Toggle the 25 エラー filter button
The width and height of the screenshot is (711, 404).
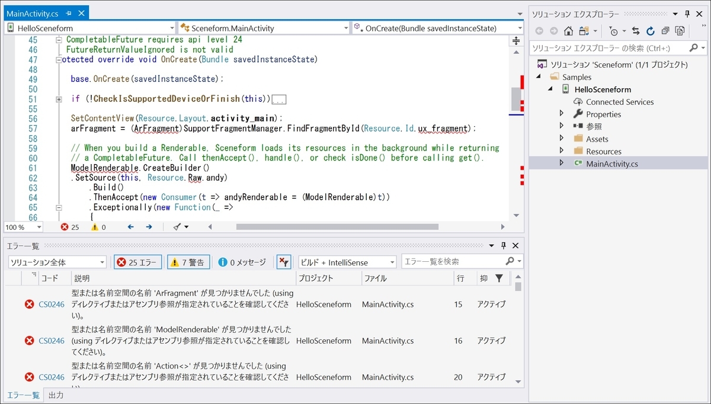point(137,261)
